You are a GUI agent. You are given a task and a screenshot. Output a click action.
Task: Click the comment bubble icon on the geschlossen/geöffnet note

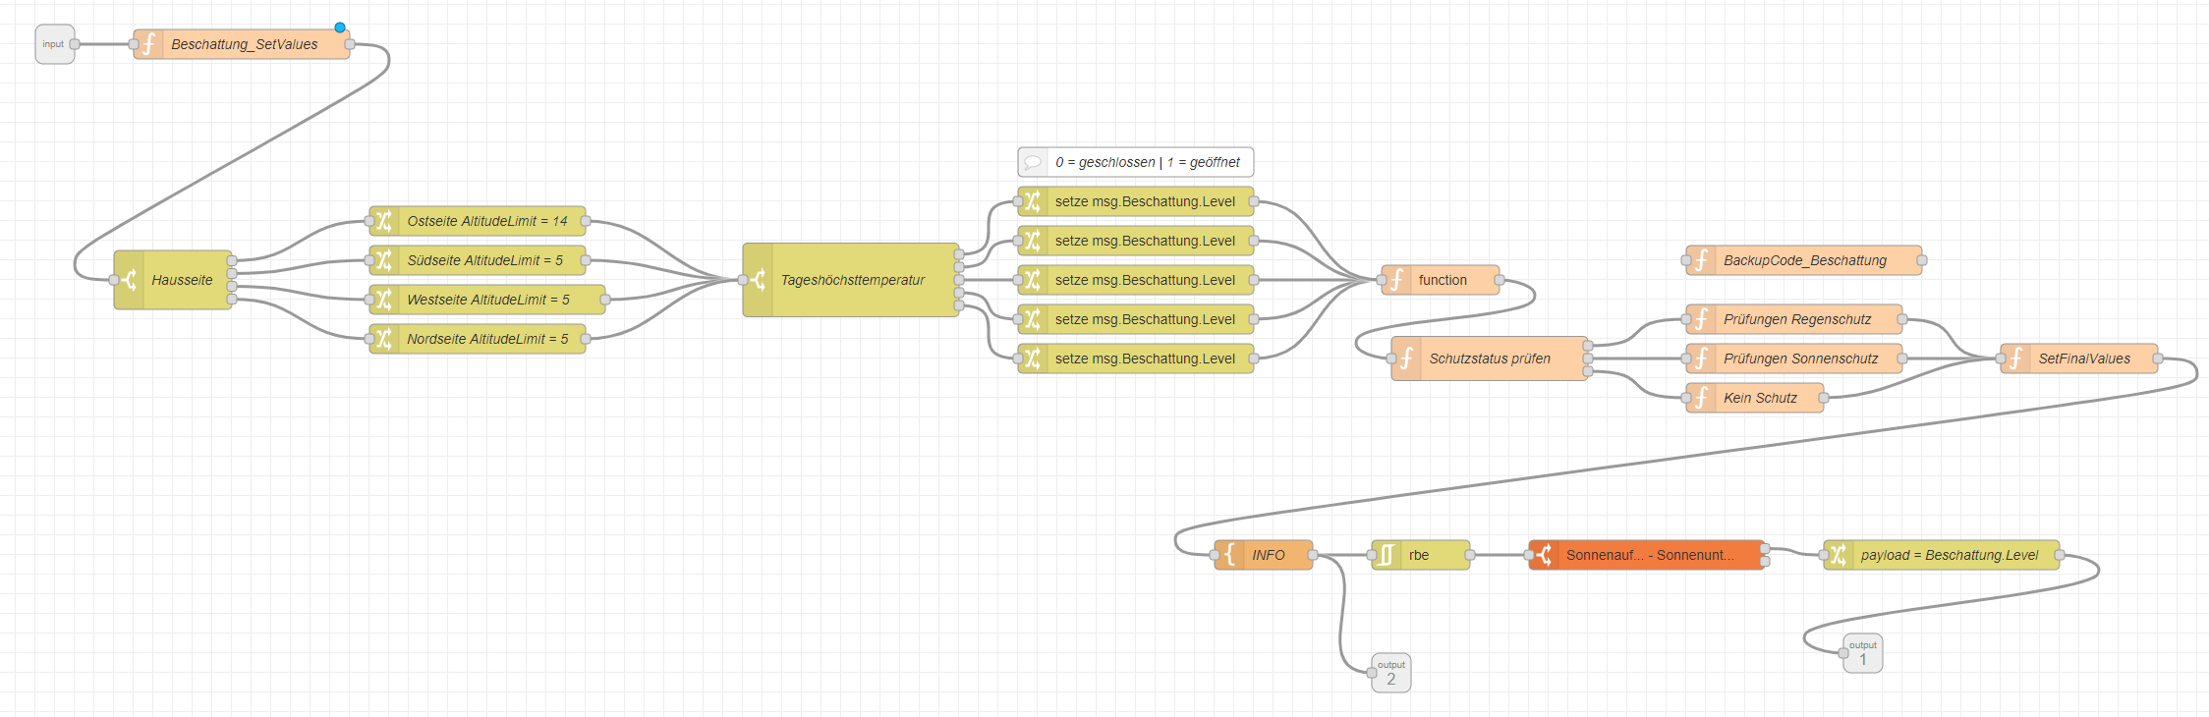click(1033, 162)
